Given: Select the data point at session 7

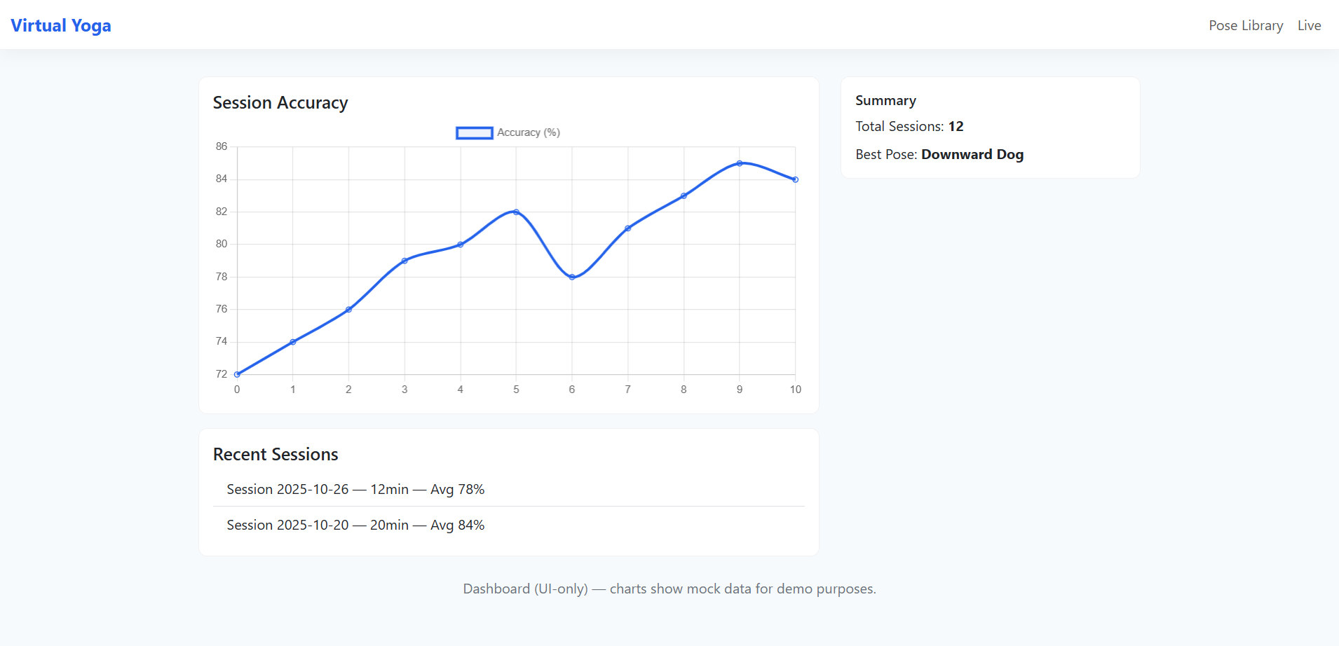Looking at the screenshot, I should (x=628, y=228).
